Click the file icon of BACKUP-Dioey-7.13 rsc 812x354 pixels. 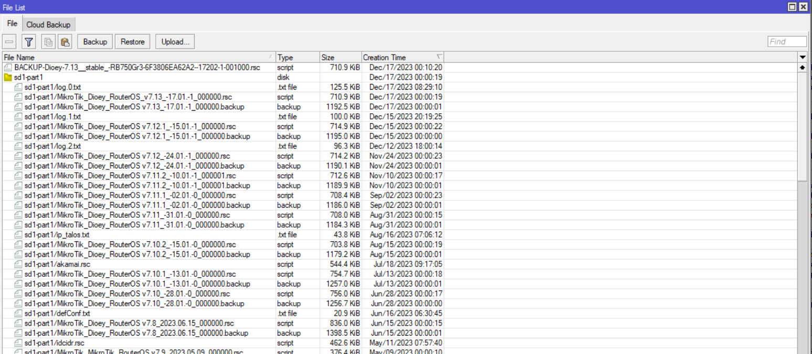[x=8, y=68]
